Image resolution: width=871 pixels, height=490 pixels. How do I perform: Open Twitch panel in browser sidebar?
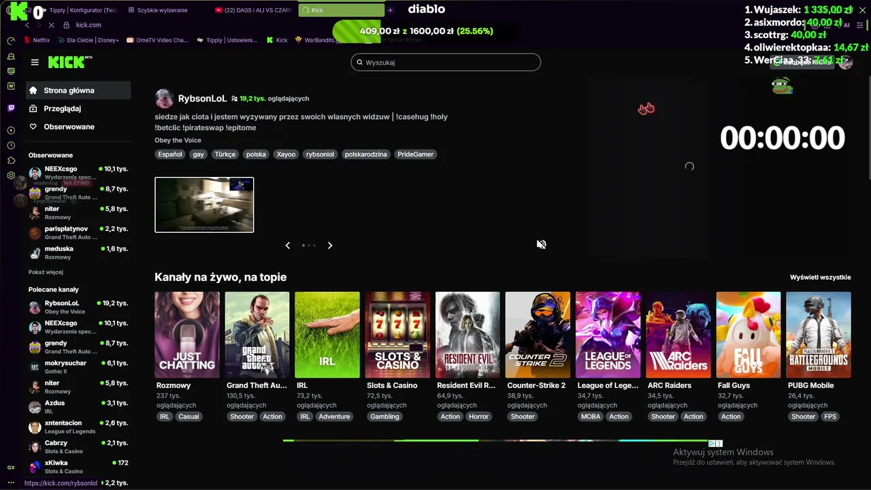(11, 108)
